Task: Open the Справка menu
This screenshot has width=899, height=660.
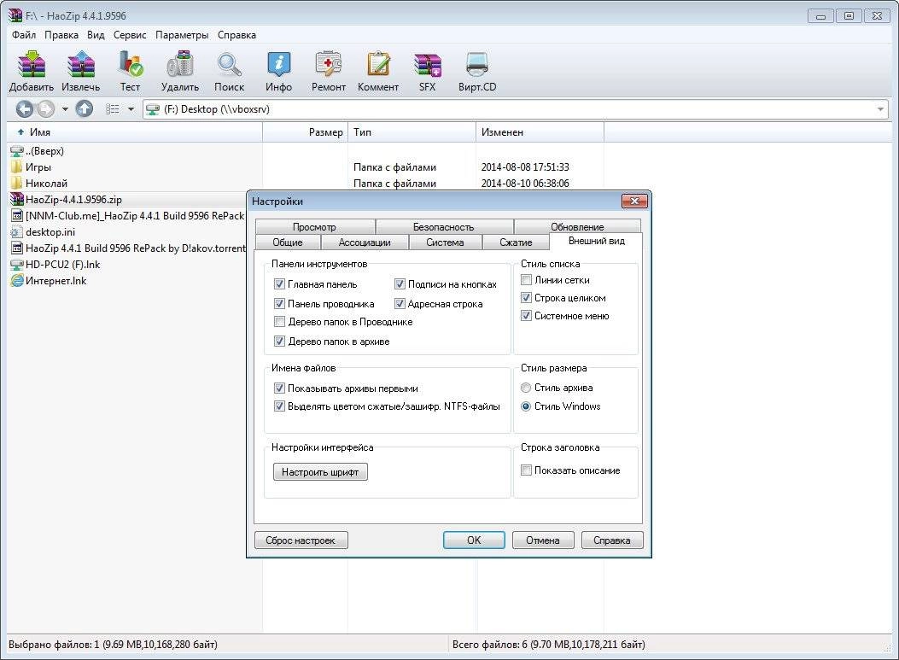Action: (236, 35)
